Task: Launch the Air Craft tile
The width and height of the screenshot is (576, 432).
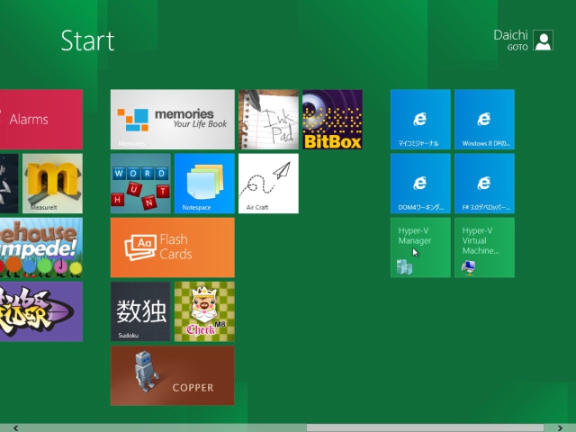Action: 268,184
